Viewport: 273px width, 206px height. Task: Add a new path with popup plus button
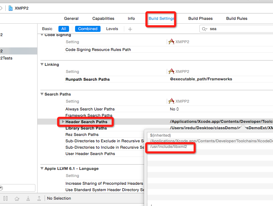pyautogui.click(x=151, y=205)
